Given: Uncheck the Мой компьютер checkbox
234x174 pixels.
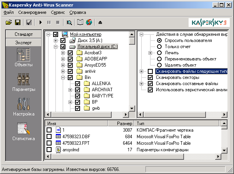Looking at the screenshot, I should [55, 34].
